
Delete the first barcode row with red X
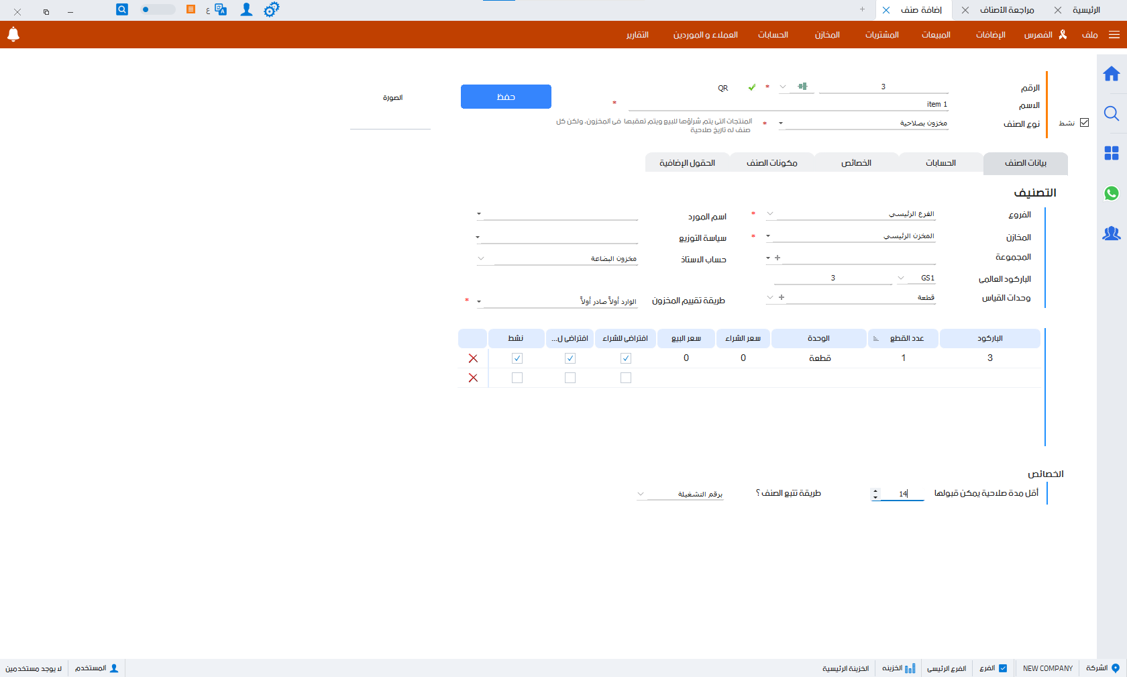[x=473, y=358]
